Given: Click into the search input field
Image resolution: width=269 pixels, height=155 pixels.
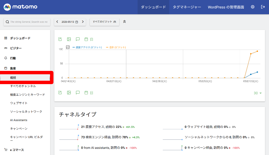Looking at the screenshot, I should [29, 22].
